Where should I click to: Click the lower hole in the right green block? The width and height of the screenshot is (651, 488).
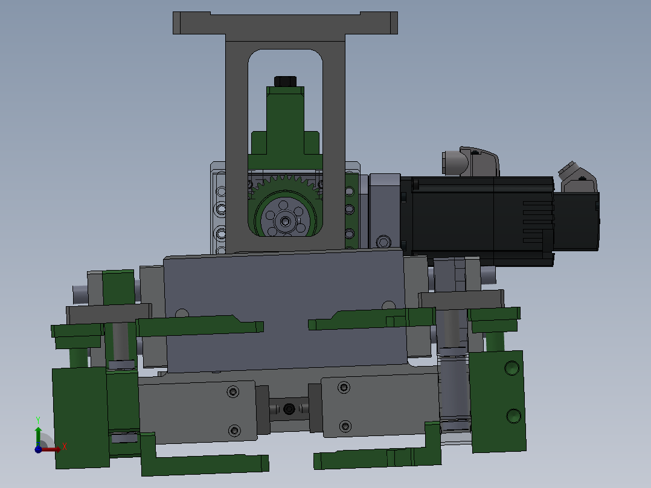[513, 416]
